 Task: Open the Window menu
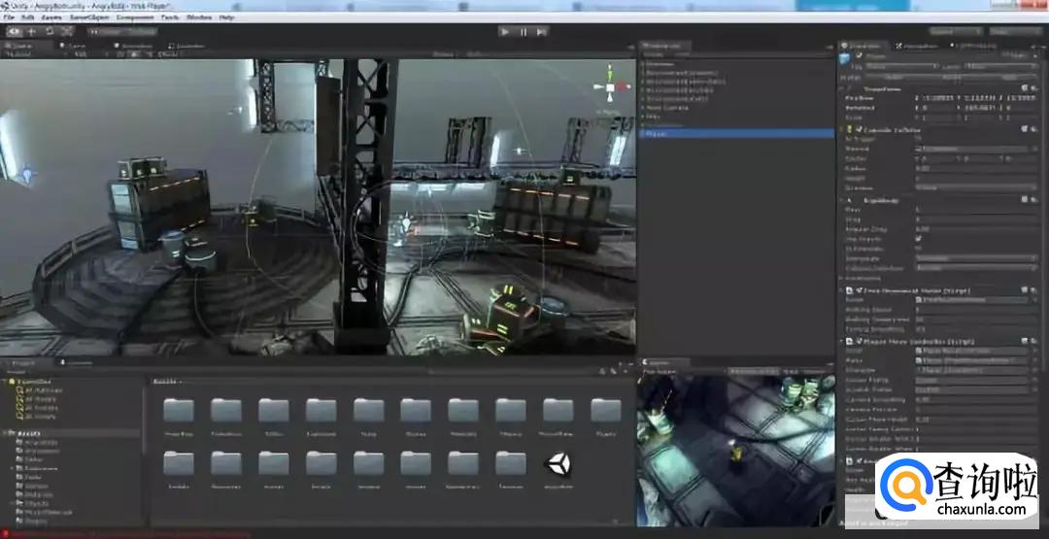[198, 17]
